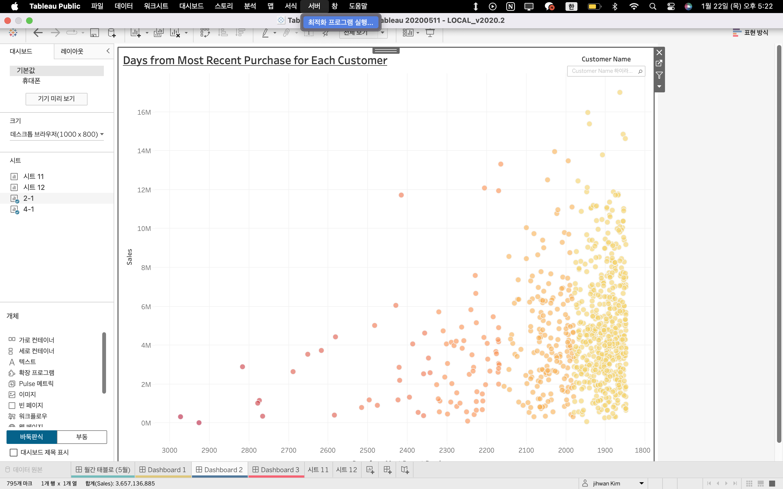Screen dimensions: 783x489
Task: Click the Swap rows and columns icon
Action: tap(205, 33)
